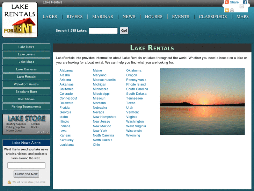Screen dimensions: 254x191
Task: Open the Montana link
Action: click(99, 103)
